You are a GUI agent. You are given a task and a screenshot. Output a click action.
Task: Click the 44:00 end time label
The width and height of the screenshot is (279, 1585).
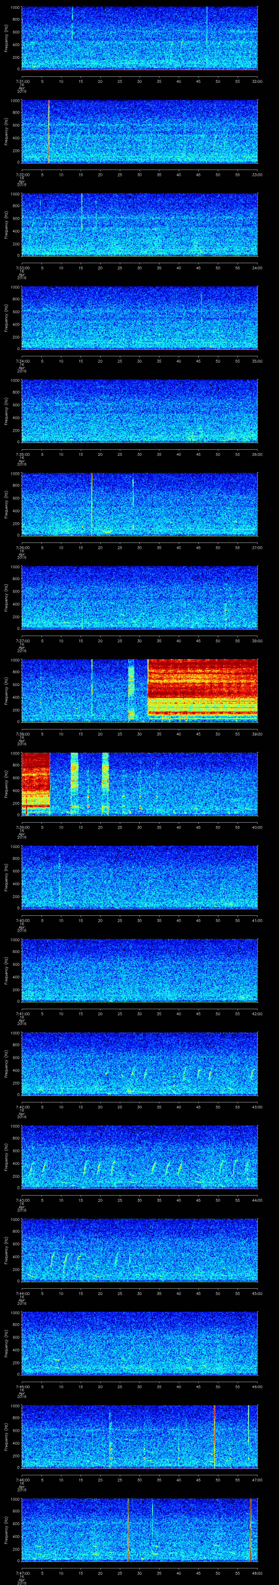click(257, 1200)
